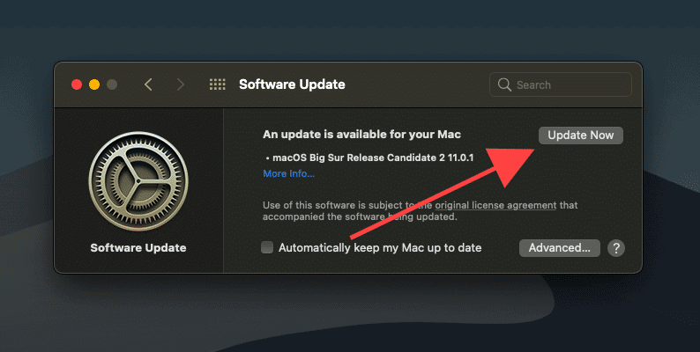
Task: Open the Advanced... options
Action: [560, 248]
